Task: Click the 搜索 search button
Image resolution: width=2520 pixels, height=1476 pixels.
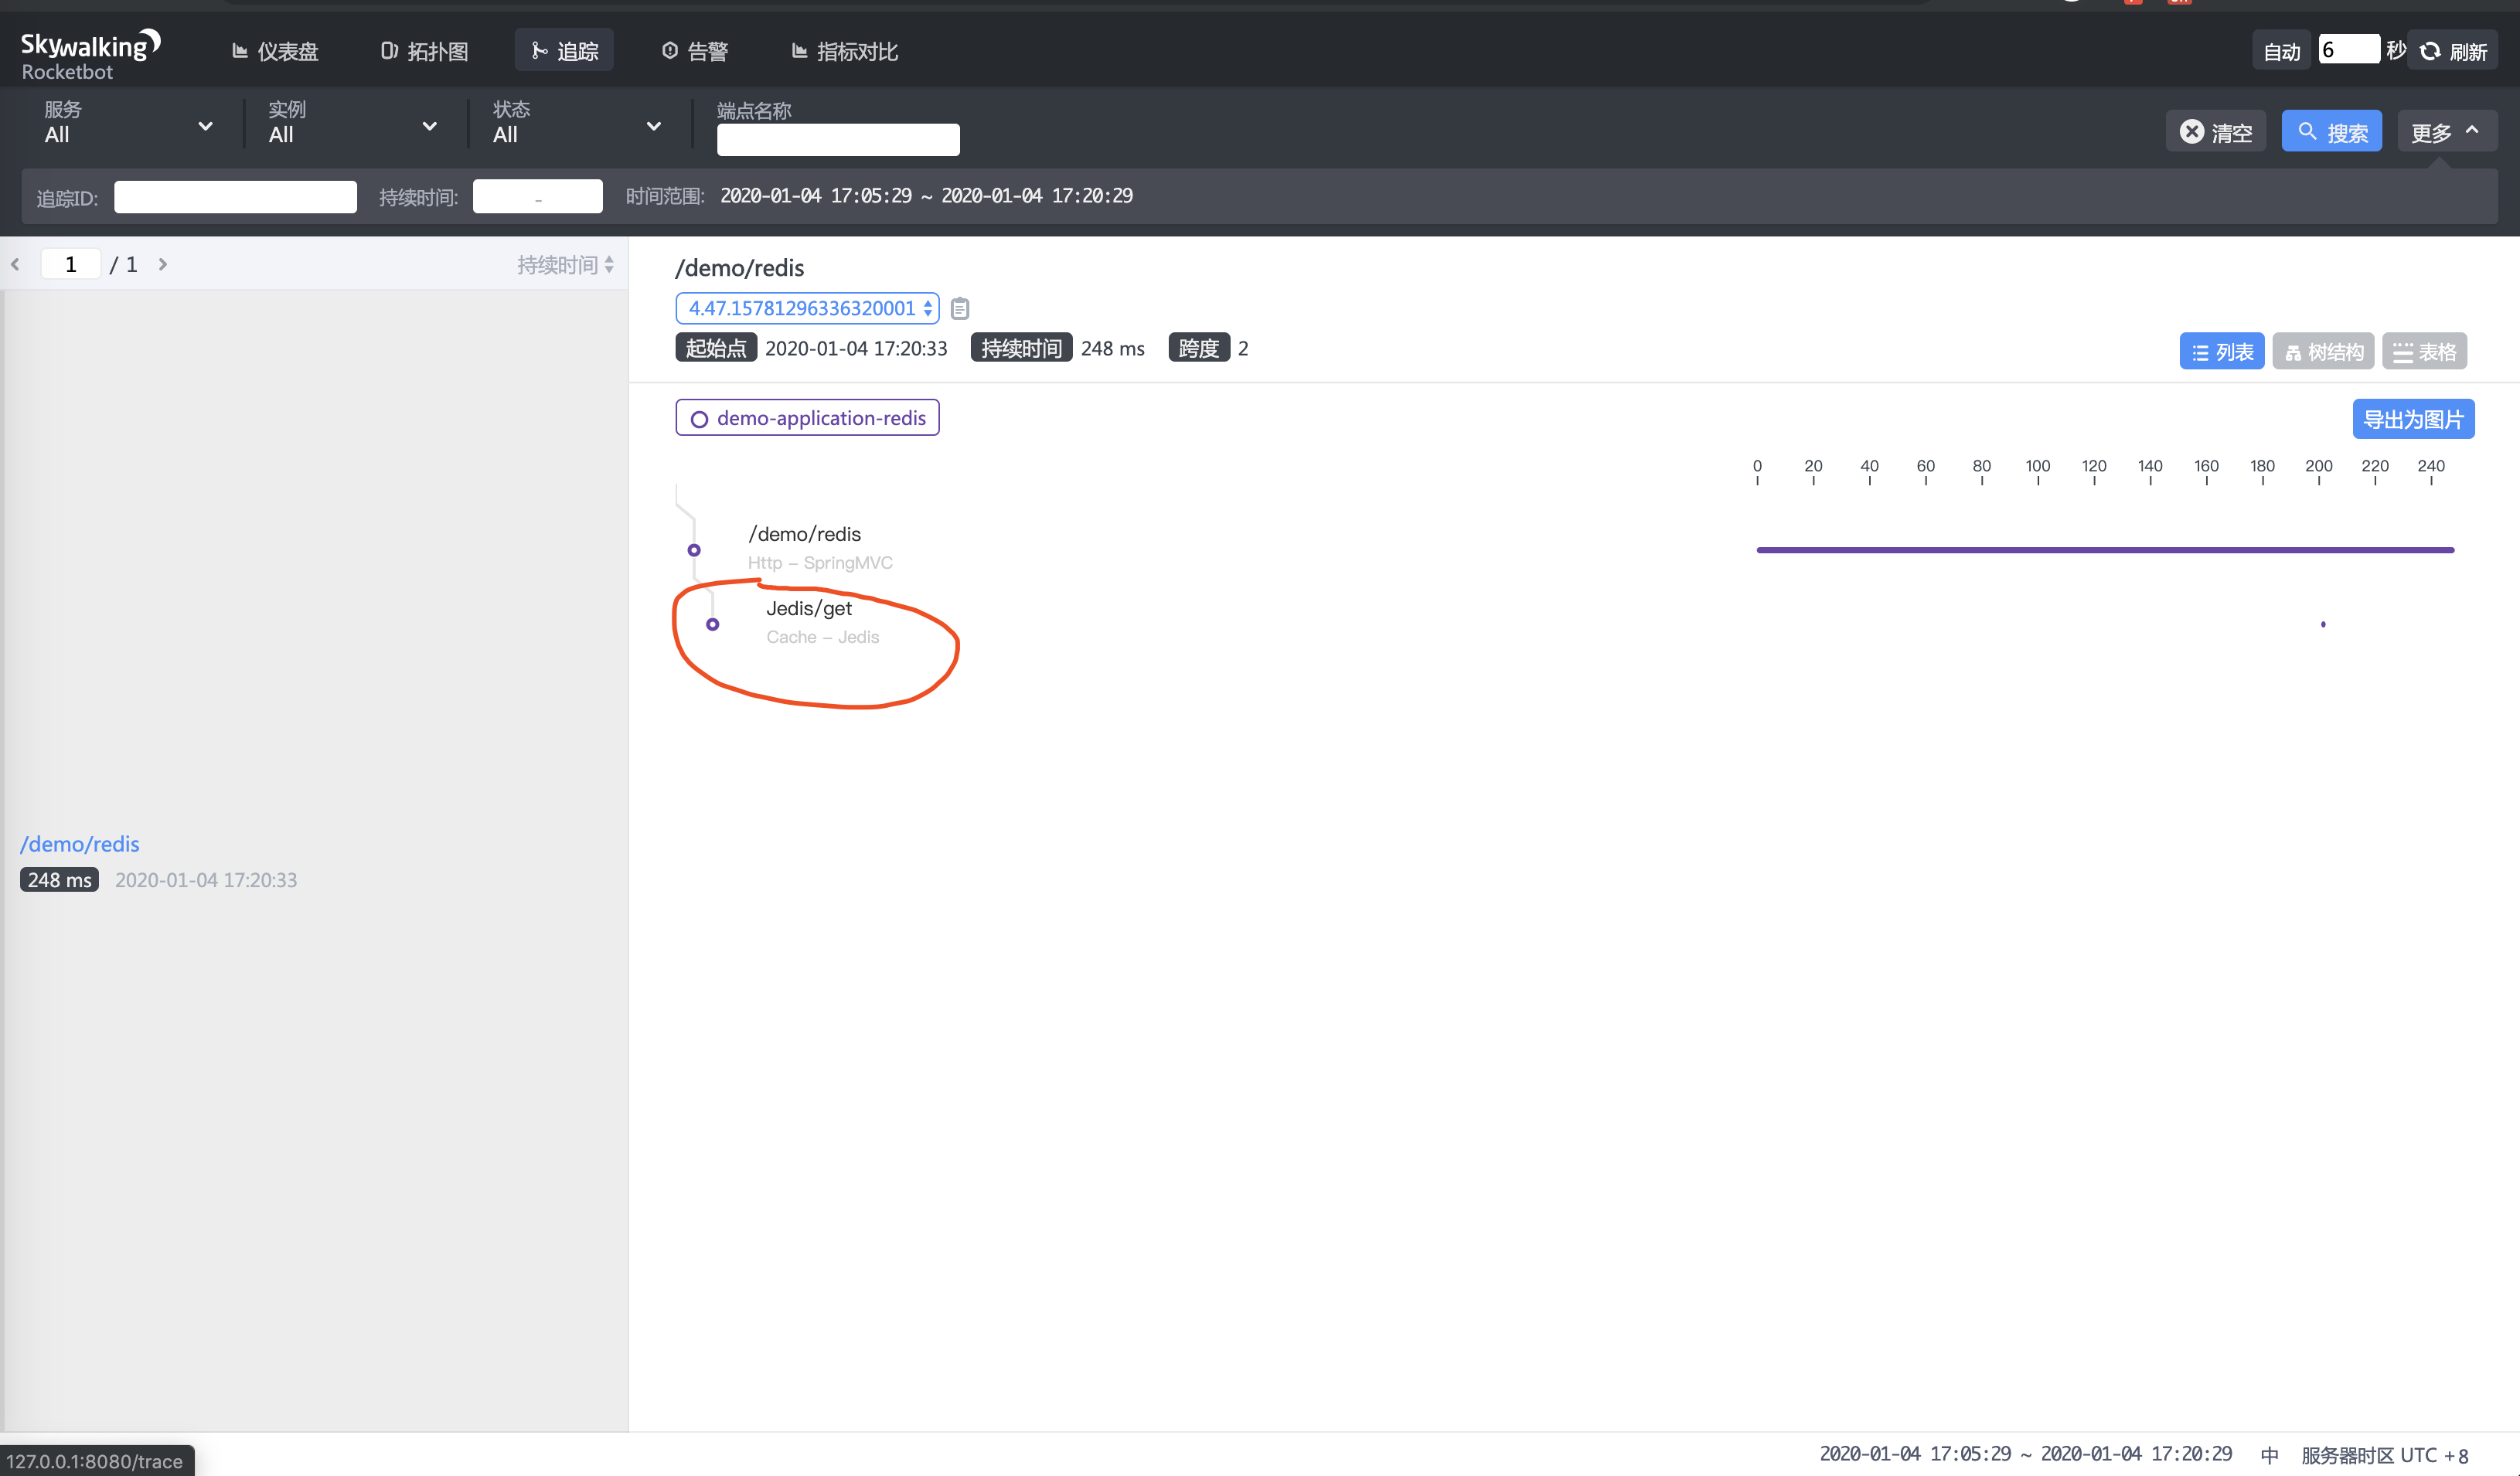Action: (2331, 132)
